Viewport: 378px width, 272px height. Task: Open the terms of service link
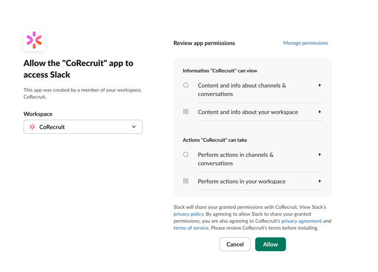191,228
